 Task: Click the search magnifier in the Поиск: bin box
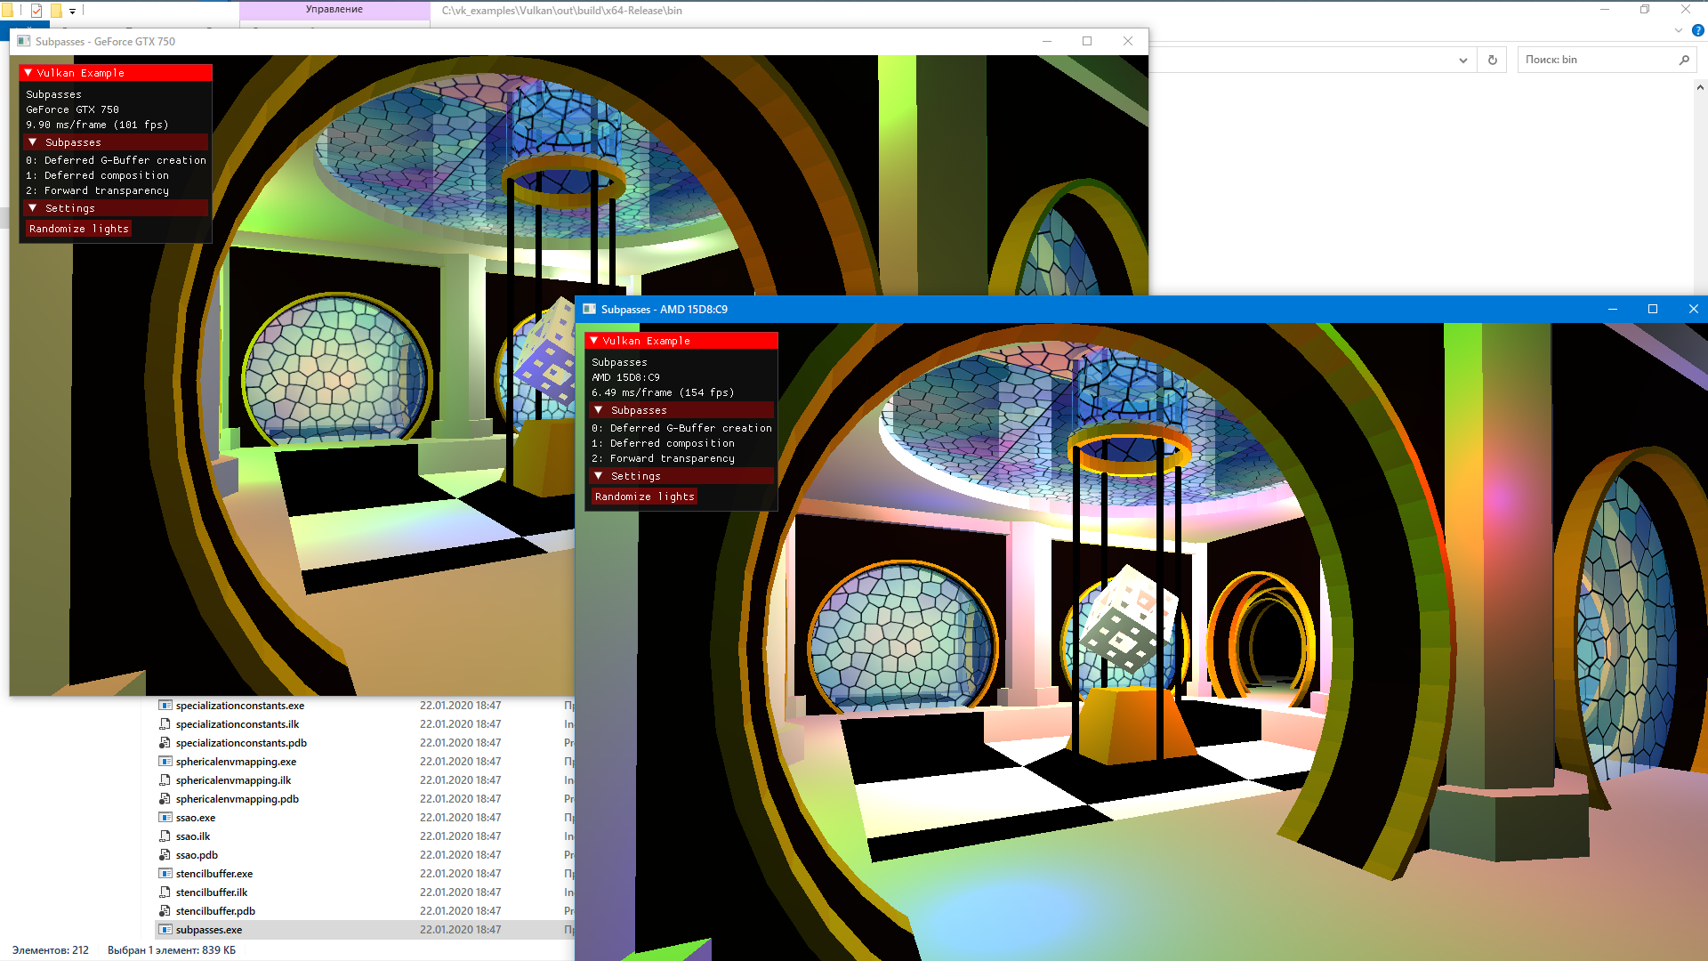click(x=1684, y=60)
